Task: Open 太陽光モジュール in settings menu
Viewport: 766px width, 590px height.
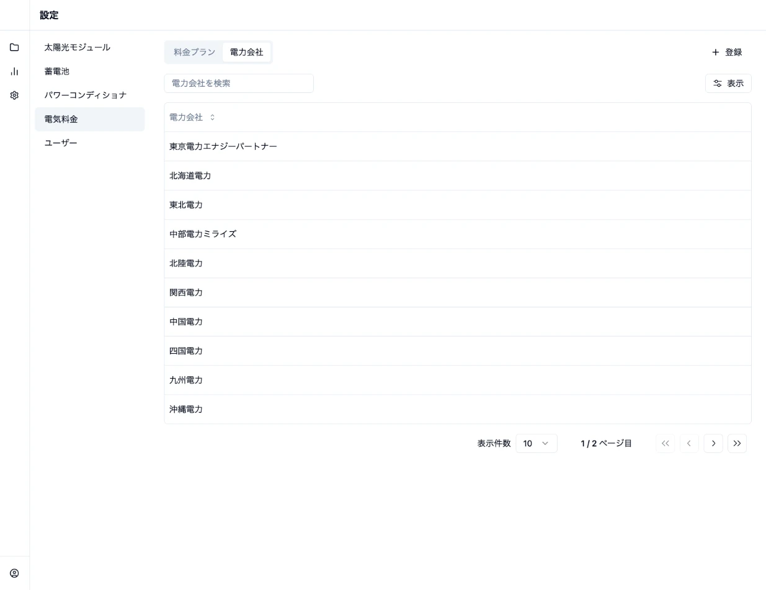Action: (x=89, y=47)
